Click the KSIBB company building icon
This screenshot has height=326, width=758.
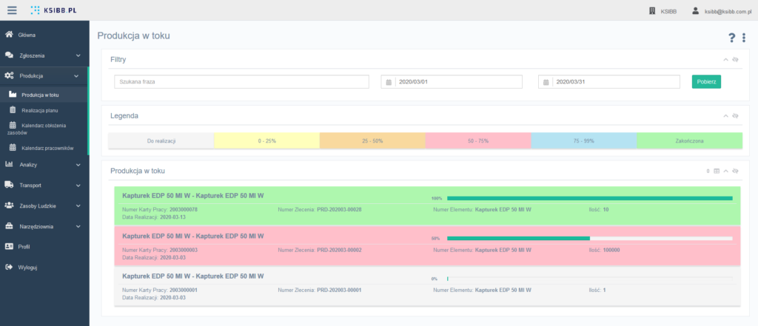[651, 11]
